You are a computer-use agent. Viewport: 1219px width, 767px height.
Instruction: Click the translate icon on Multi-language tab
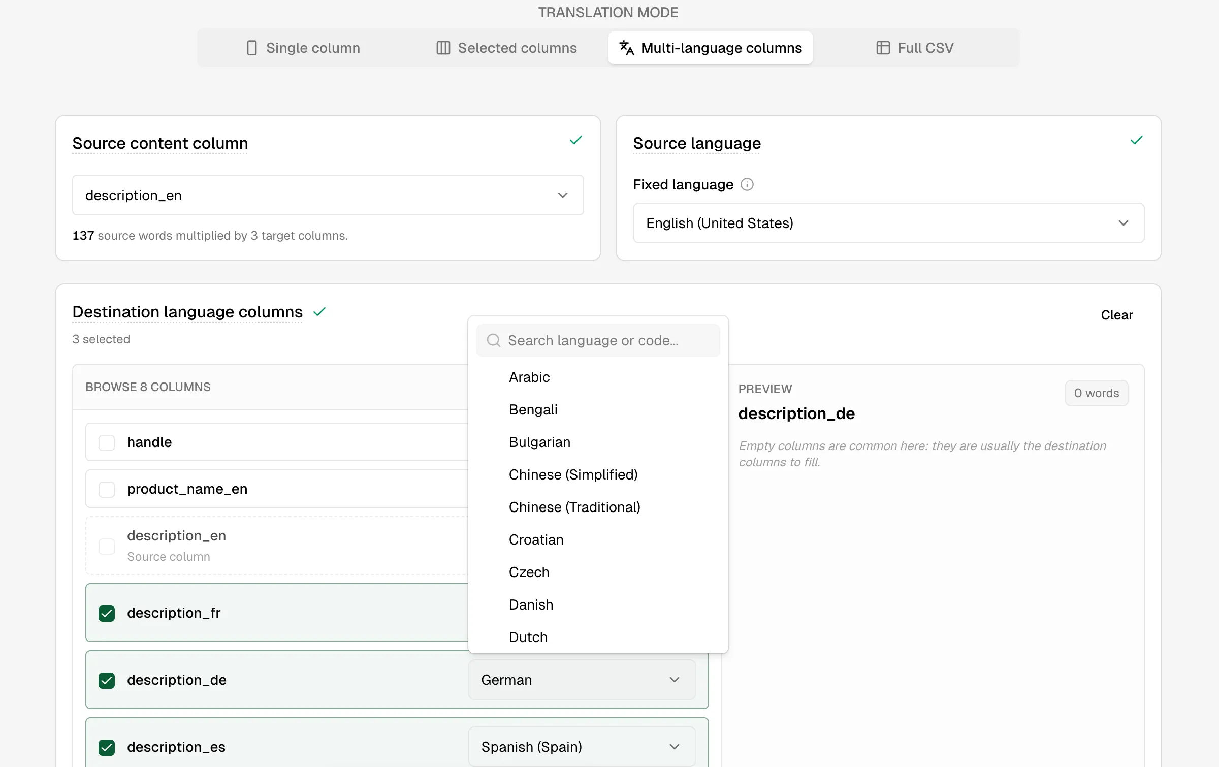626,48
